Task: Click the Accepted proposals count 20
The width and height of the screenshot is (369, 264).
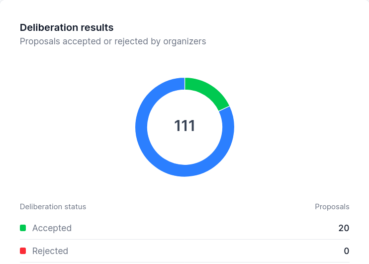Action: 344,228
